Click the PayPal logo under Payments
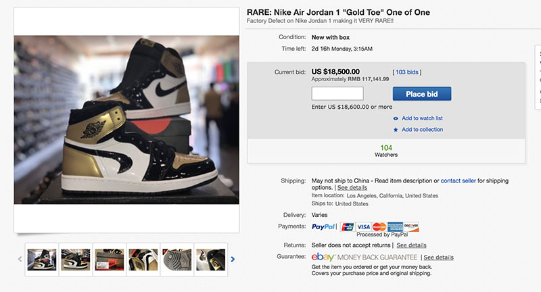The height and width of the screenshot is (292, 541). [x=324, y=227]
